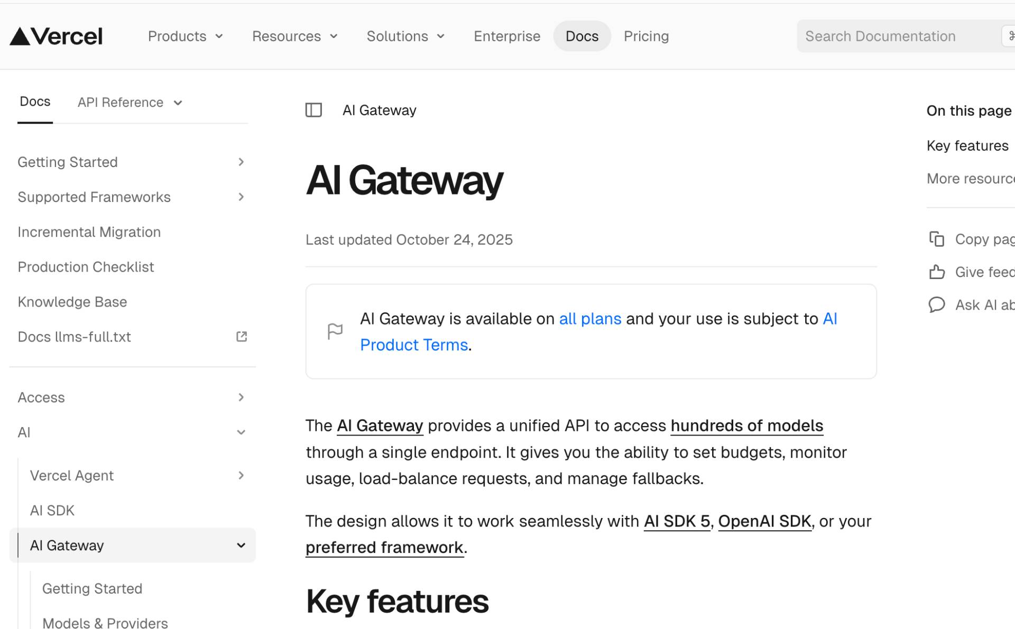This screenshot has width=1015, height=629.
Task: Click the Copy page icon
Action: [936, 239]
